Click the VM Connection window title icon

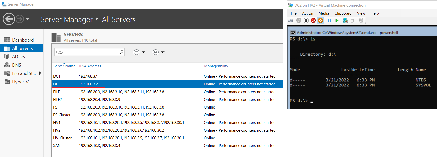pyautogui.click(x=290, y=5)
